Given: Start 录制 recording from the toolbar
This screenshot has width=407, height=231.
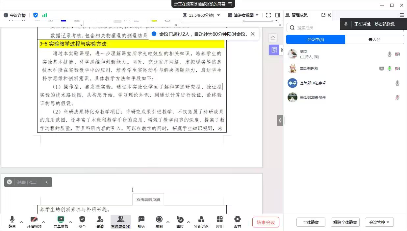Looking at the screenshot, I should 159,220.
